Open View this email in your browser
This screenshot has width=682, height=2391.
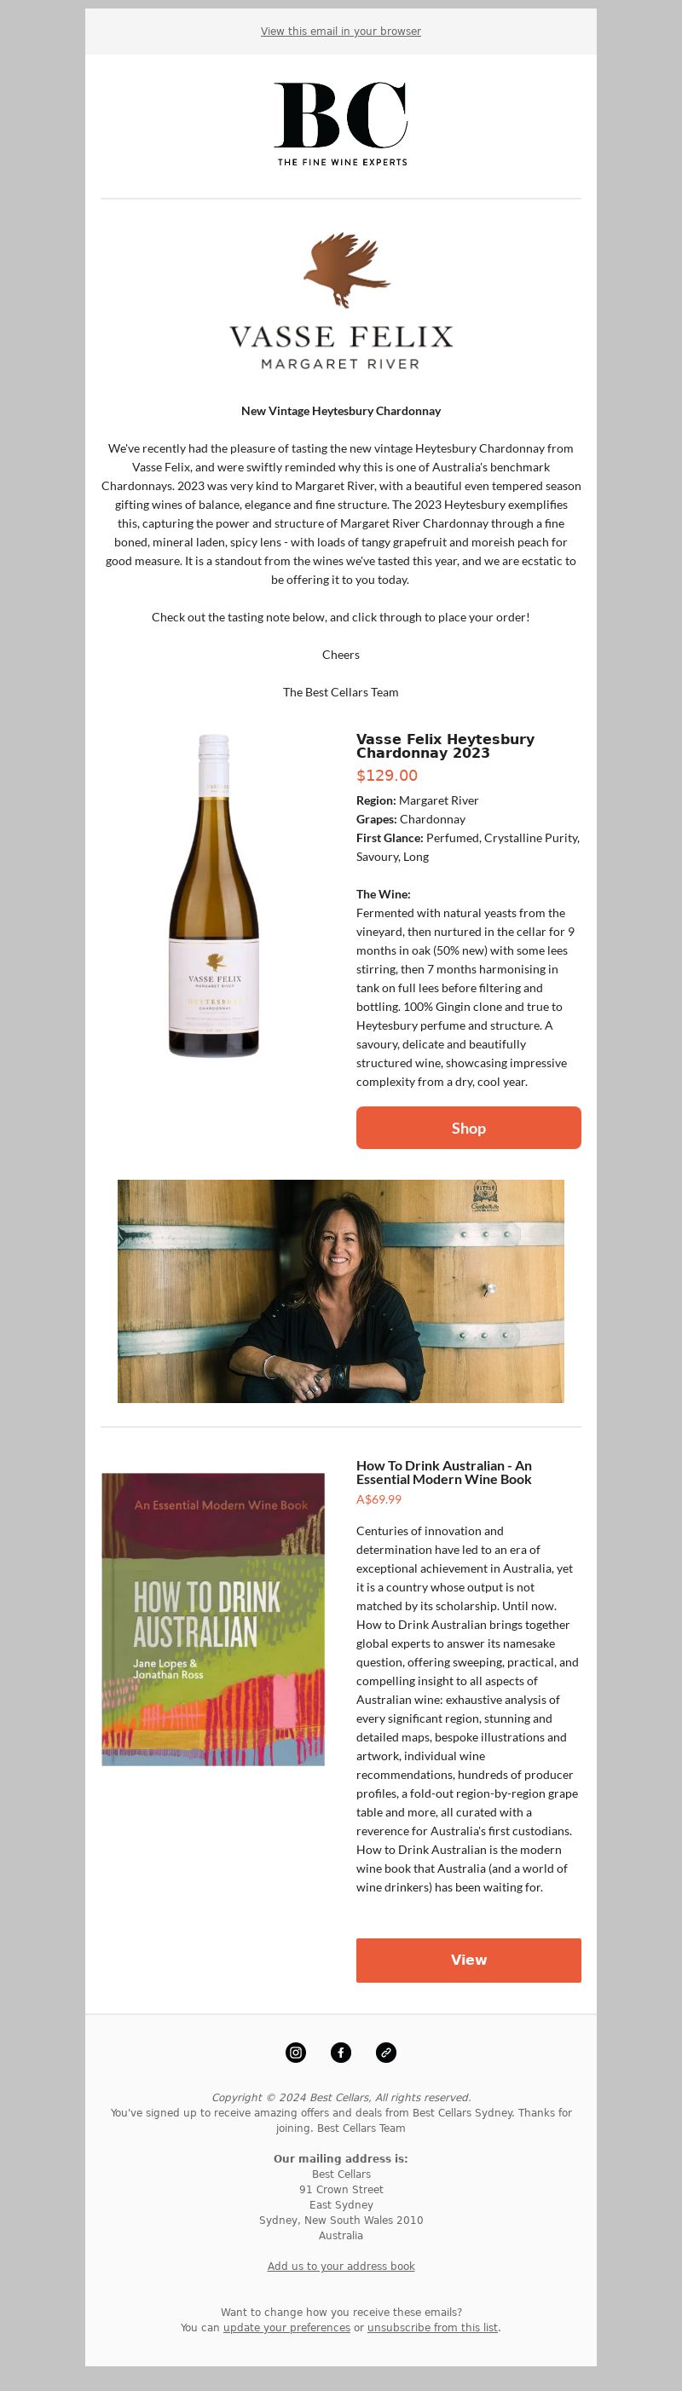pyautogui.click(x=340, y=32)
